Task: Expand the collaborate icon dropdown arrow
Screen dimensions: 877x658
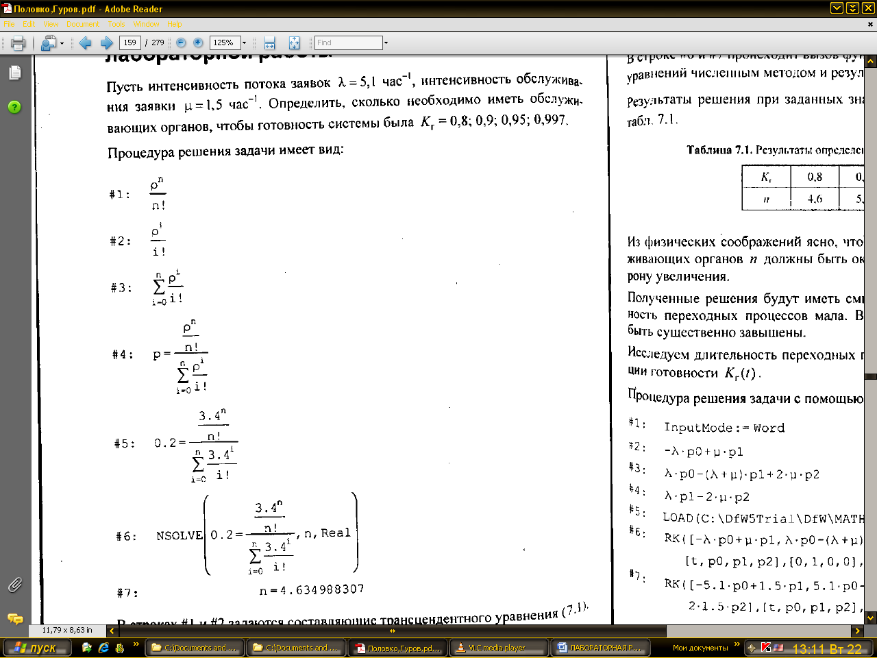Action: pos(62,43)
